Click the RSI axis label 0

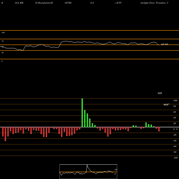tap(2, 61)
